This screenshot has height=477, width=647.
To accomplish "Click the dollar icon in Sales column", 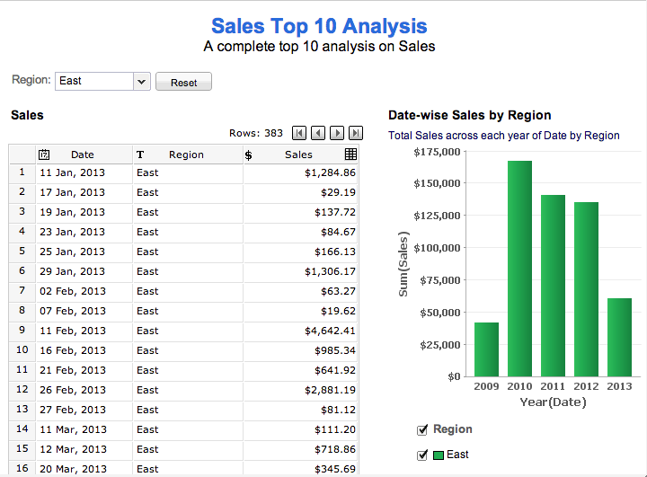I will (x=248, y=155).
